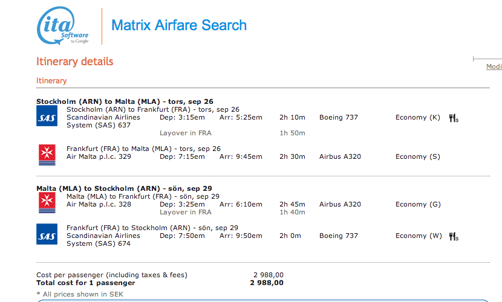
Task: Open the Matrix Airfare Search title link
Action: click(x=179, y=25)
